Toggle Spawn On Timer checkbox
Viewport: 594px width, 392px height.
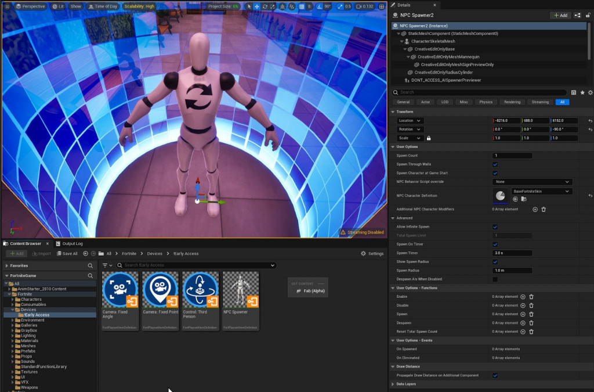495,244
